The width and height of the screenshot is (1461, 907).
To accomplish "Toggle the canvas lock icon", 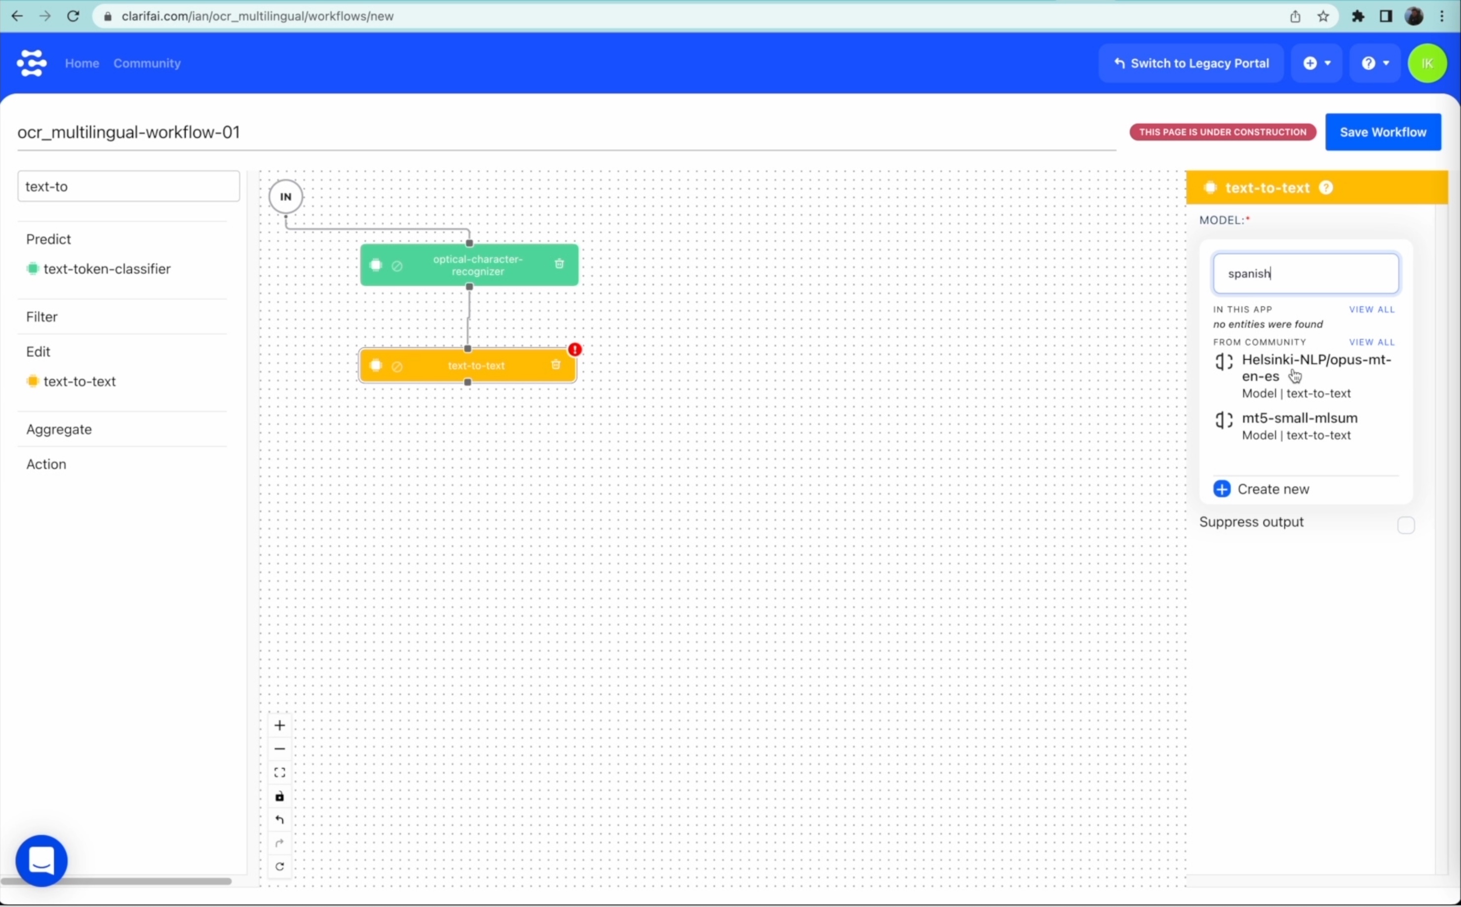I will pyautogui.click(x=279, y=796).
